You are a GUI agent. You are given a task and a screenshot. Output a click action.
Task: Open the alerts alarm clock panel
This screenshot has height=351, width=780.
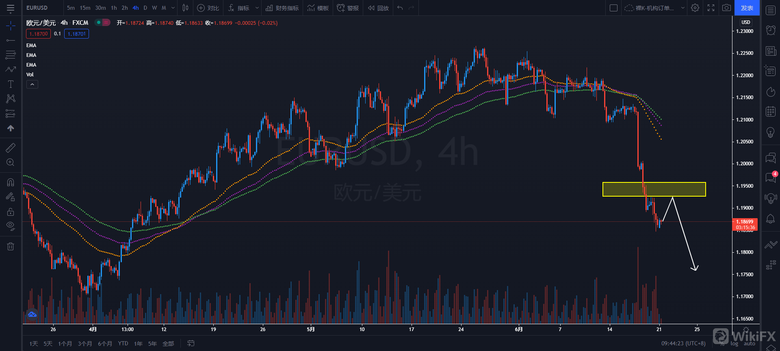[x=770, y=30]
